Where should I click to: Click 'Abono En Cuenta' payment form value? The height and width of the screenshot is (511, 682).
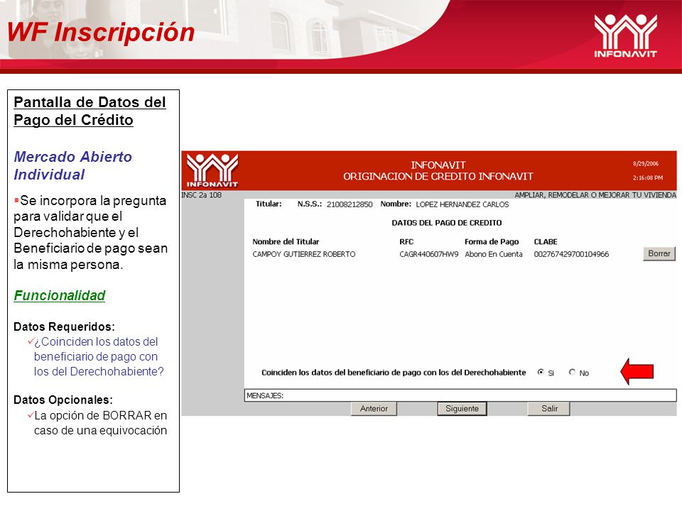[493, 254]
